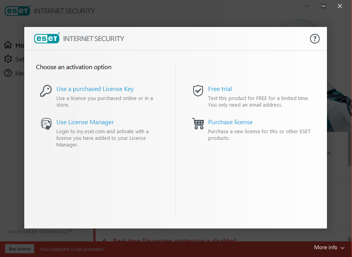This screenshot has height=257, width=352.
Task: Click 'Test this product for FREE' description
Action: (259, 102)
